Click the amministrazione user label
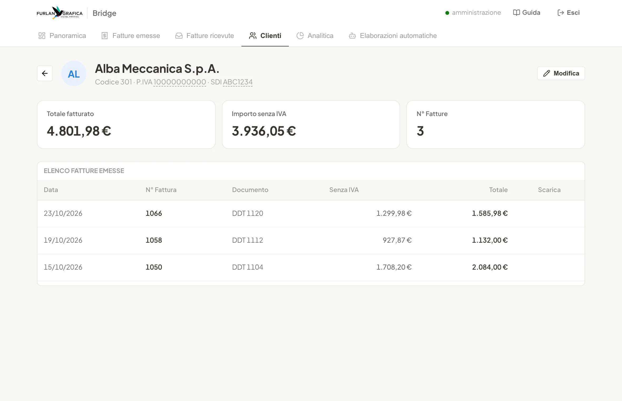The width and height of the screenshot is (622, 401). pos(476,13)
